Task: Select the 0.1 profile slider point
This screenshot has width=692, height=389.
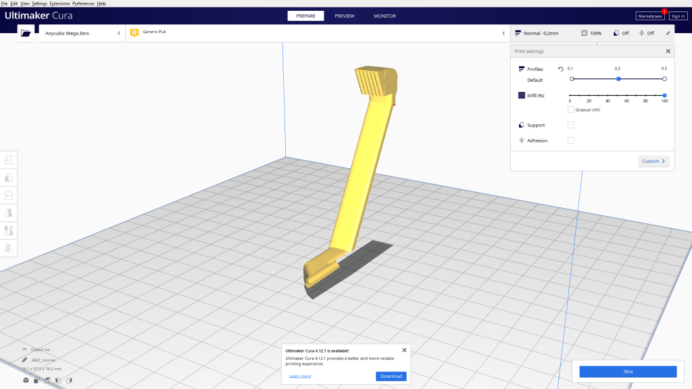Action: (x=572, y=79)
